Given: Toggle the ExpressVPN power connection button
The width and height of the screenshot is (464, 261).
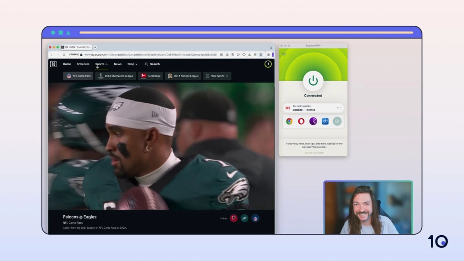Looking at the screenshot, I should coord(313,81).
